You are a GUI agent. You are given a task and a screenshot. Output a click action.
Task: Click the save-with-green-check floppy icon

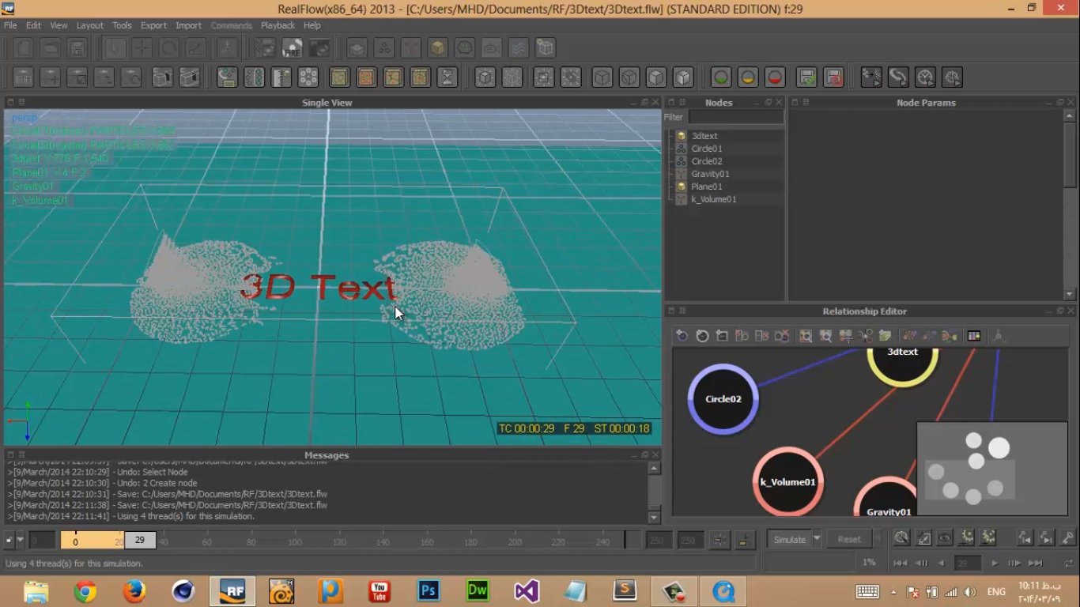(x=806, y=77)
